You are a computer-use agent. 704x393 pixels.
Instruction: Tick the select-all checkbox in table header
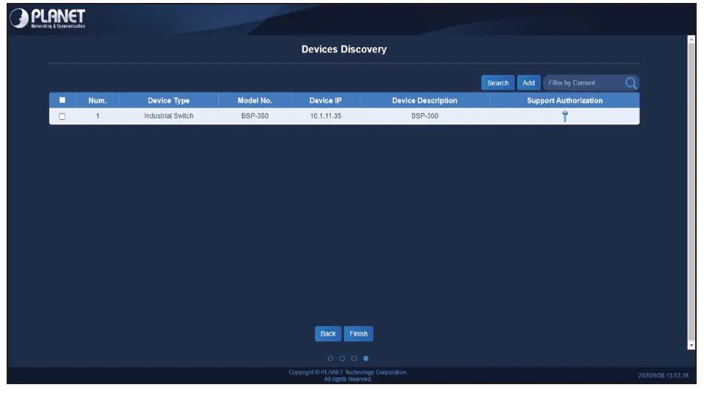tap(63, 100)
